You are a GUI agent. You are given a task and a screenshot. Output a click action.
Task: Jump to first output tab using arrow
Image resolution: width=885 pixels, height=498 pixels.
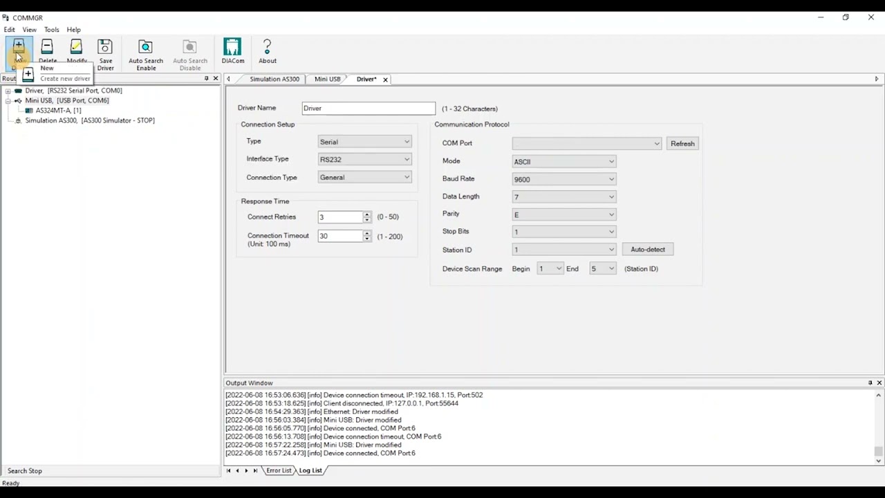(229, 470)
